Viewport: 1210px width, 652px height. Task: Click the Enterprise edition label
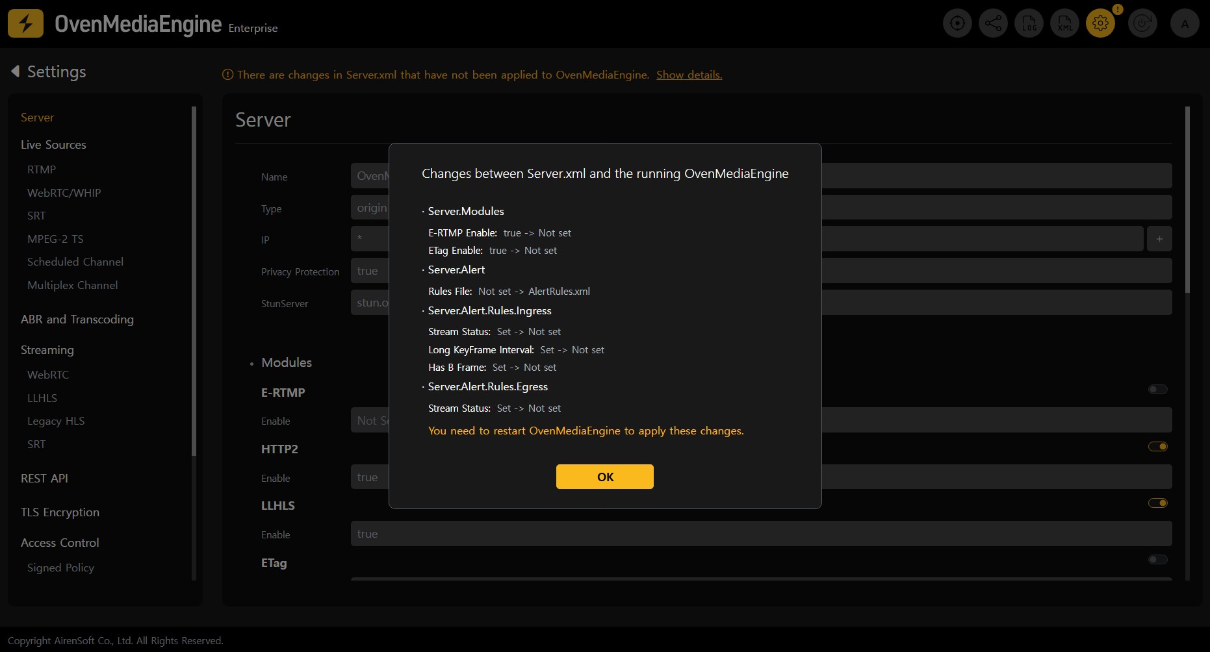pos(253,28)
